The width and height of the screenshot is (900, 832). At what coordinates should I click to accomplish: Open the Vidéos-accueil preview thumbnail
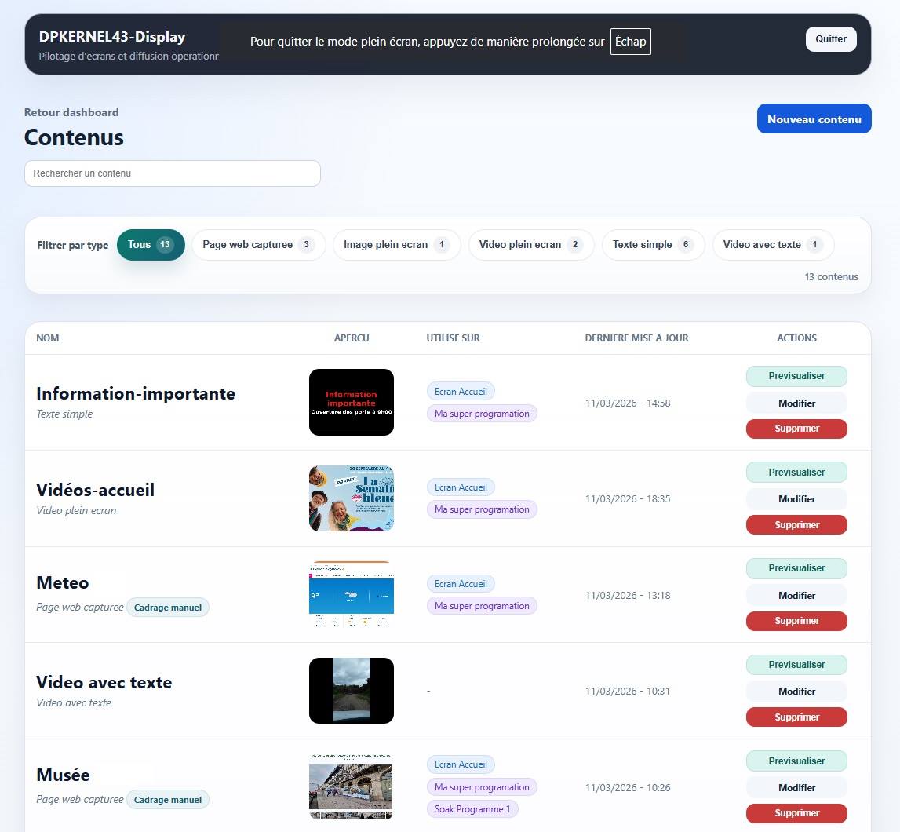click(x=351, y=498)
